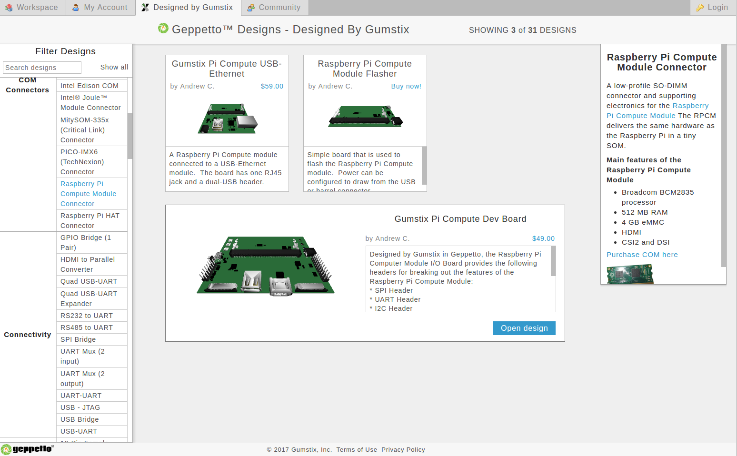Click the Gumstix Pi Compute Dev Board image
This screenshot has height=456, width=737.
(x=265, y=266)
